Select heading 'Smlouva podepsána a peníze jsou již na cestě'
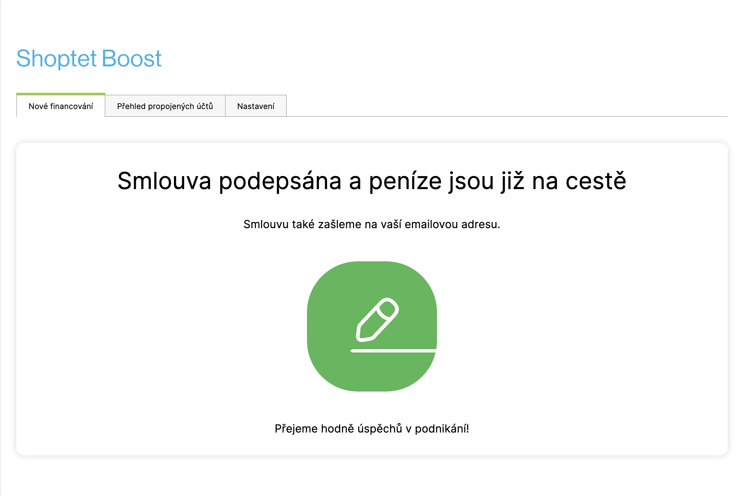The image size is (742, 496). (372, 181)
